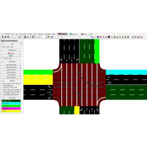
Task: Click the Cancel button
Action: [x=11, y=53]
